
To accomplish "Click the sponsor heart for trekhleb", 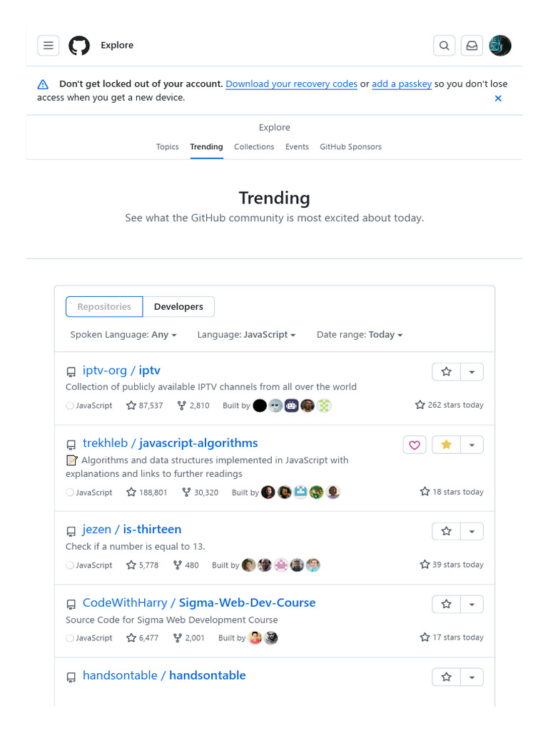I will pos(414,445).
